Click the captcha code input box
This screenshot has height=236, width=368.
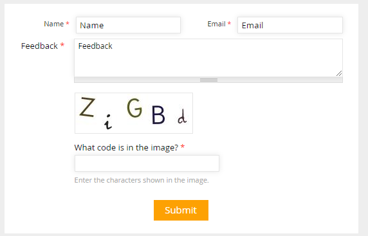click(147, 163)
